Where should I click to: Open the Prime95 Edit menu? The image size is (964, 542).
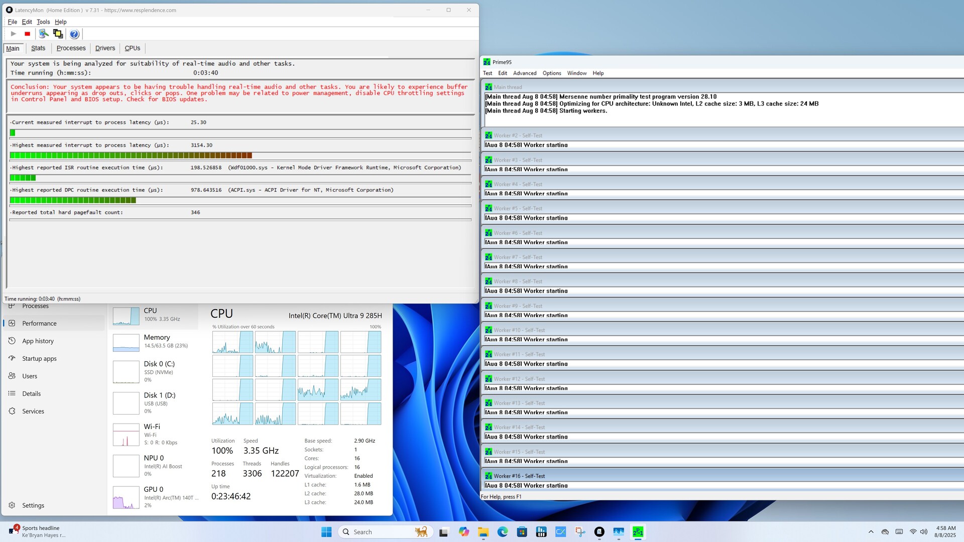(503, 73)
